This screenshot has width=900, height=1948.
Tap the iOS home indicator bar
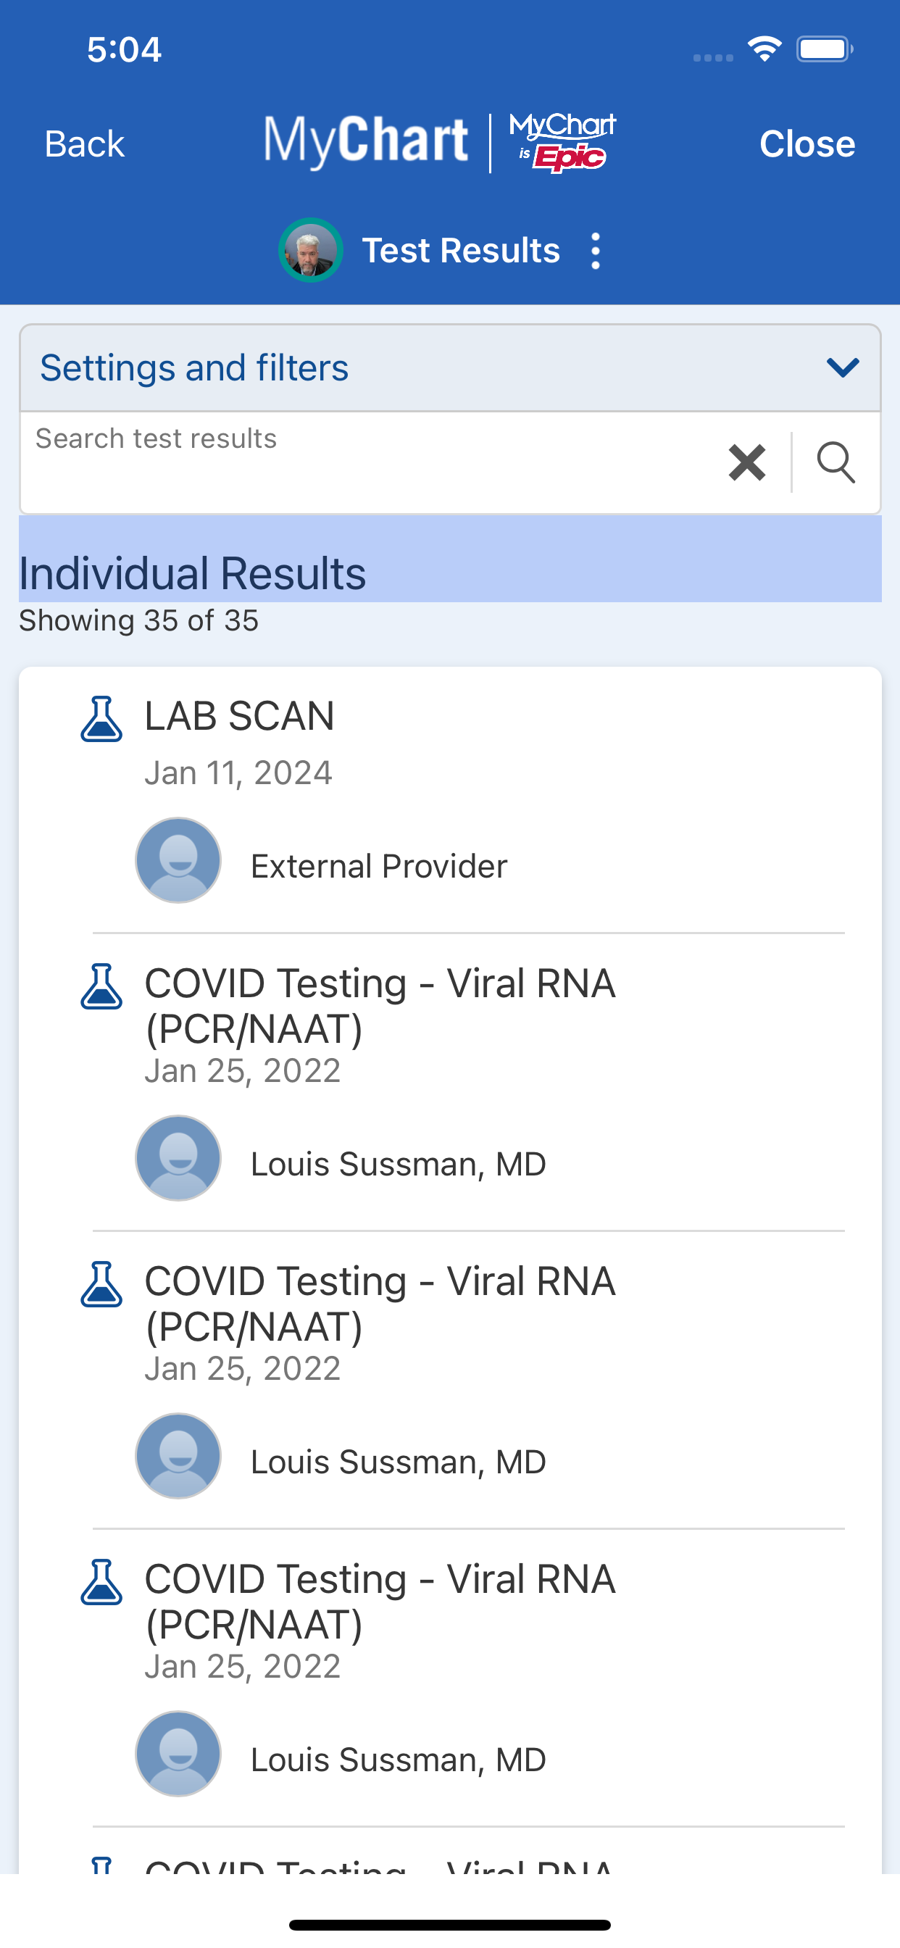450,1925
